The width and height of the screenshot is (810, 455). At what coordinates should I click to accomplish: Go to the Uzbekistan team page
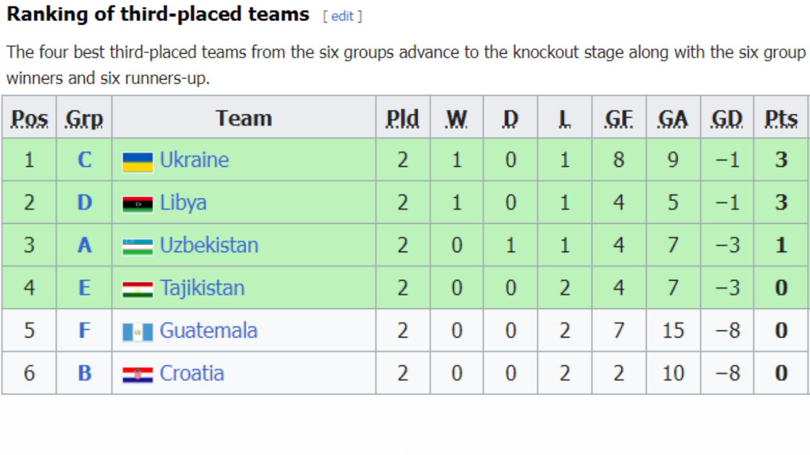(209, 245)
